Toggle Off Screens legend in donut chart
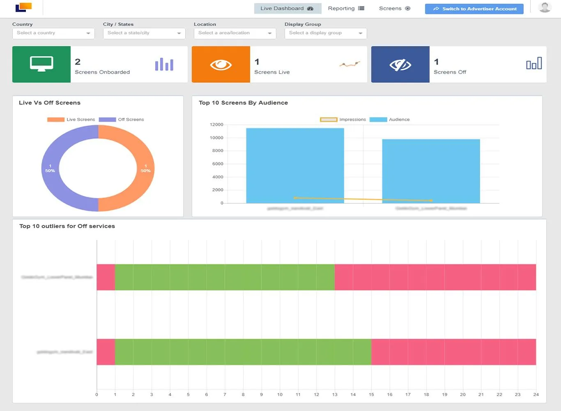Image resolution: width=561 pixels, height=411 pixels. point(122,120)
